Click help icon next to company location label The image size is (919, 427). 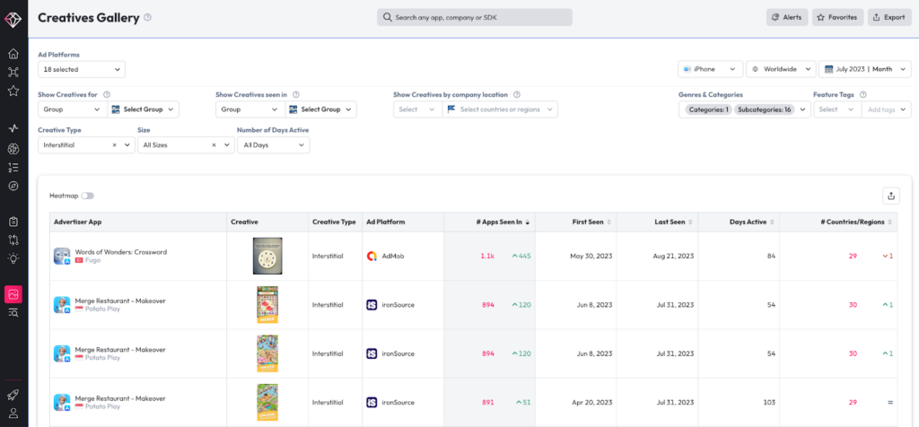tap(517, 94)
